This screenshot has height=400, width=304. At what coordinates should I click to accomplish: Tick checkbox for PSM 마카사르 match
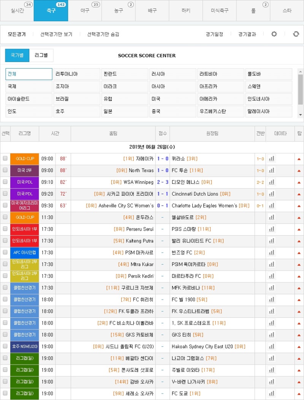click(x=5, y=252)
